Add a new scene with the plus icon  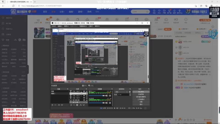[52, 105]
